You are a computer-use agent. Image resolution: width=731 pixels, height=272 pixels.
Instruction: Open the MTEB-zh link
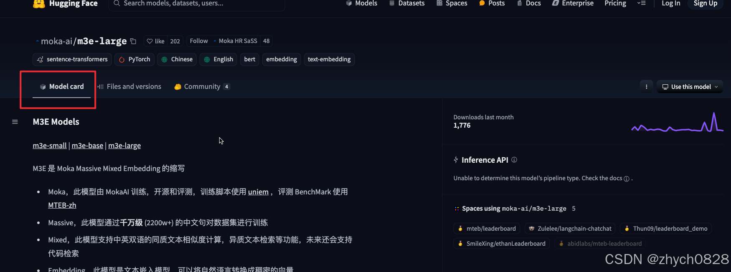[x=62, y=205]
